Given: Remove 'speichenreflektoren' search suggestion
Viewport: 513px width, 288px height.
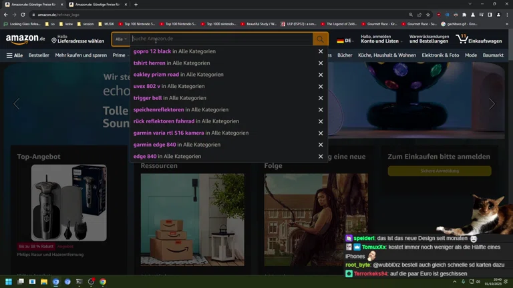Looking at the screenshot, I should [x=321, y=110].
